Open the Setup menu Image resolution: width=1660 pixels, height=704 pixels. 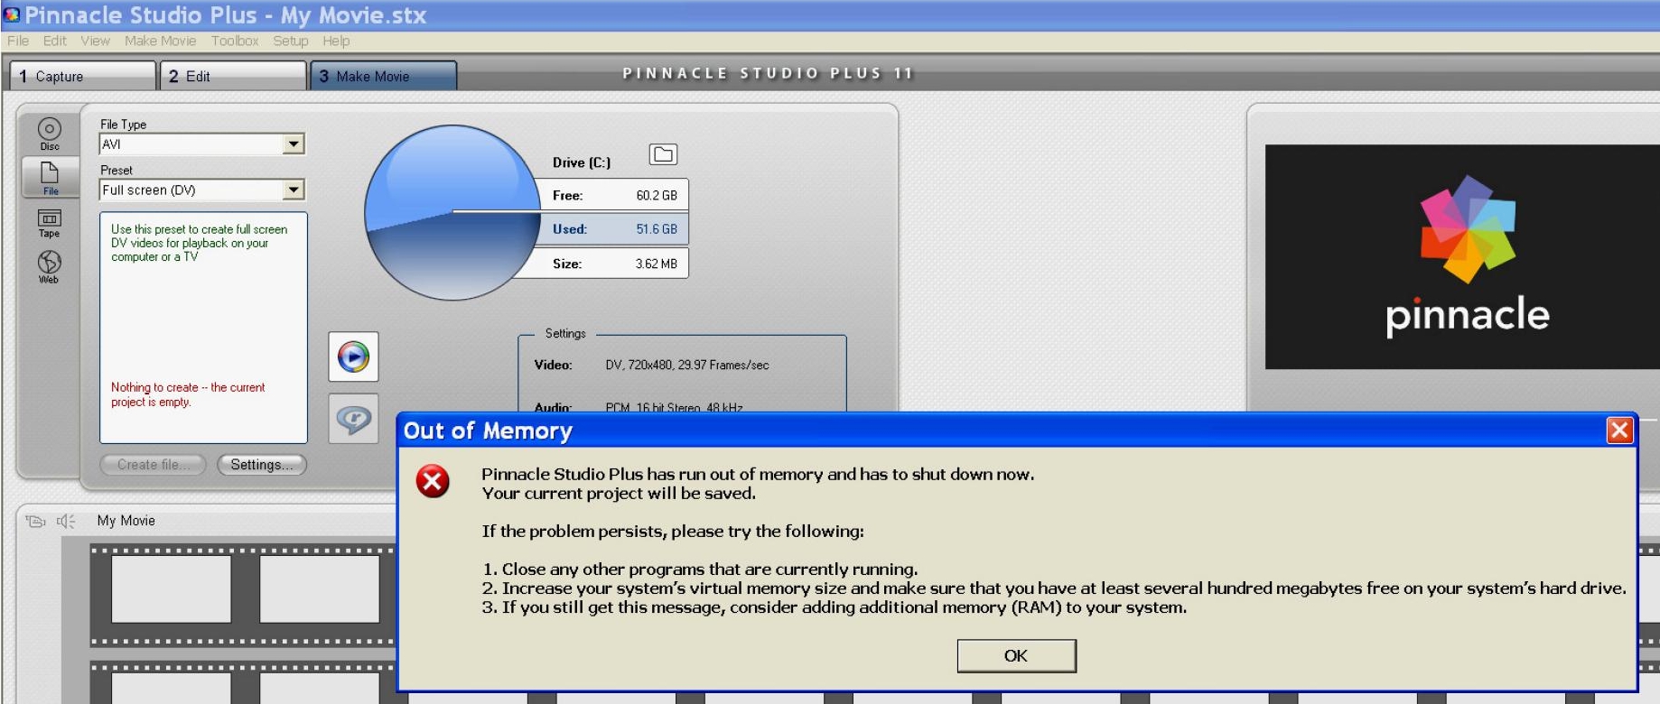point(291,41)
